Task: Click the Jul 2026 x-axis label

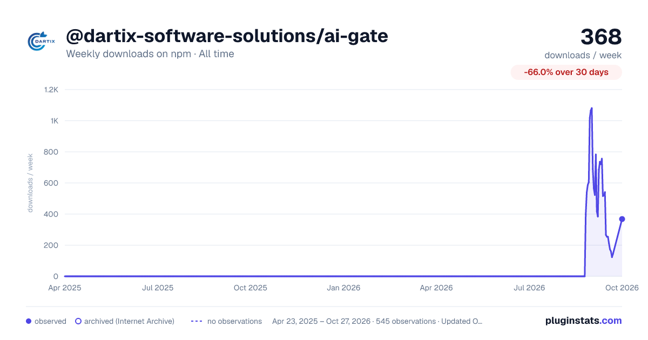Action: pyautogui.click(x=529, y=288)
